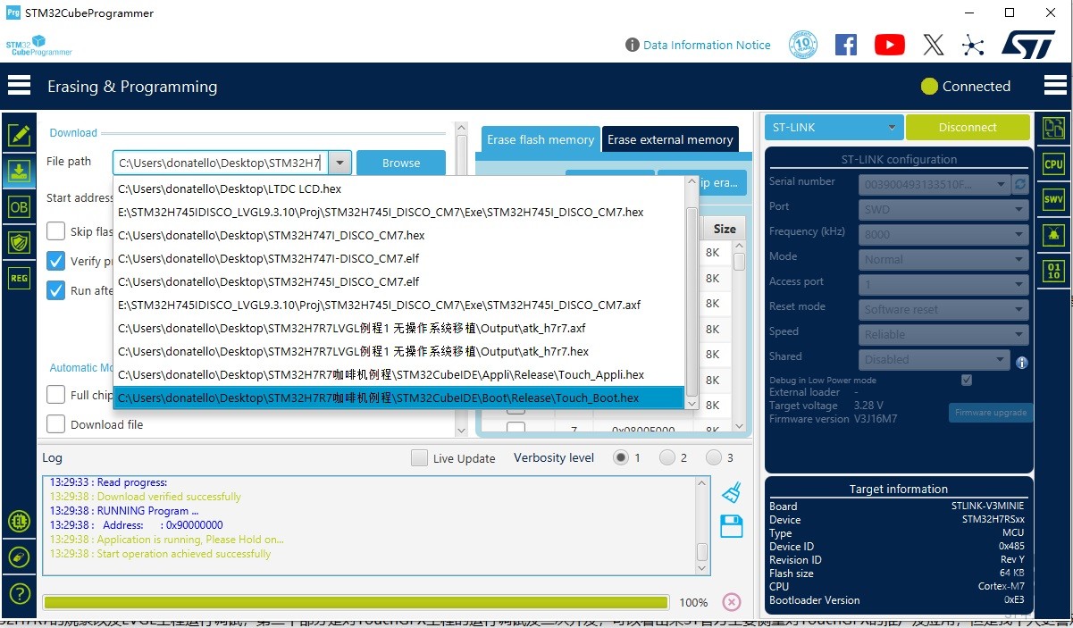Choose Touch_Boot.hex path entry
Screen dimensions: 1073x628
pos(399,398)
